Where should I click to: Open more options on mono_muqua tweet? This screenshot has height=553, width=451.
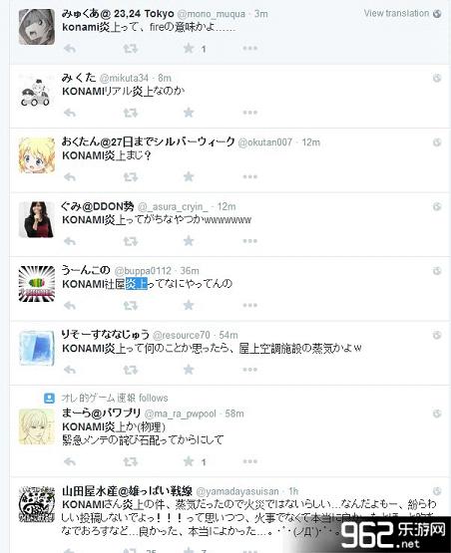250,48
